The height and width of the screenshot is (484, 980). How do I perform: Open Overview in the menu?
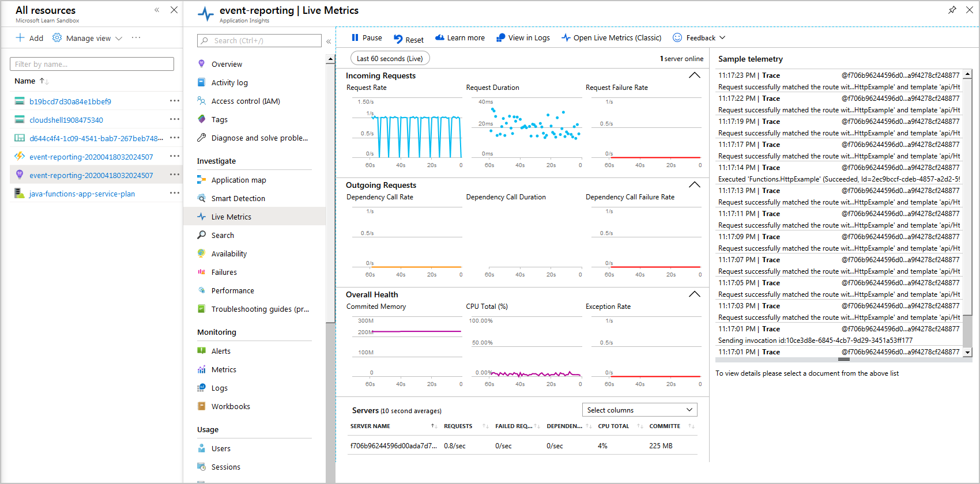[227, 65]
